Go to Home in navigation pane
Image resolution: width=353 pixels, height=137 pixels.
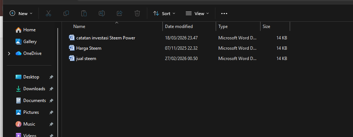tap(29, 30)
